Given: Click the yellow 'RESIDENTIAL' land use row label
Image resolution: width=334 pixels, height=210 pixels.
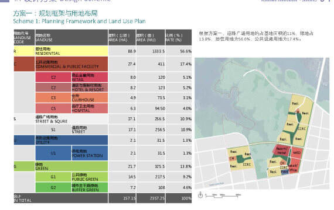Looking at the screenshot, I should 71,51.
